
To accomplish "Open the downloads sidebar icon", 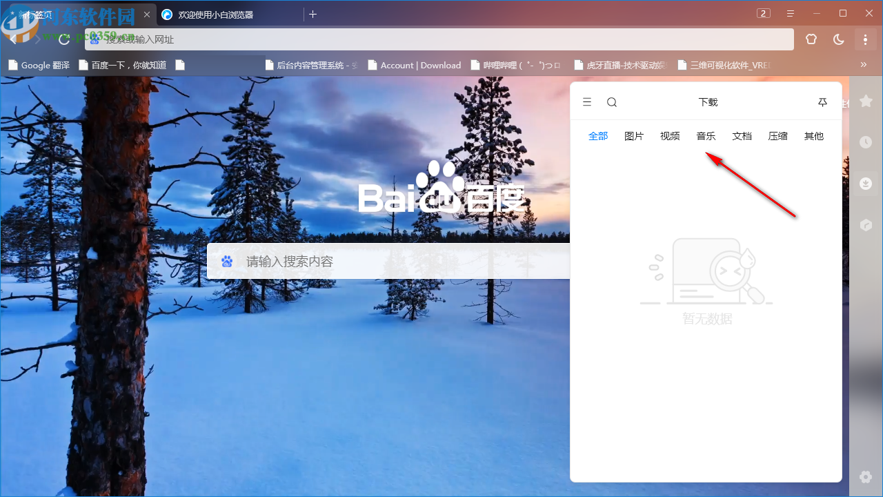I will (x=866, y=184).
